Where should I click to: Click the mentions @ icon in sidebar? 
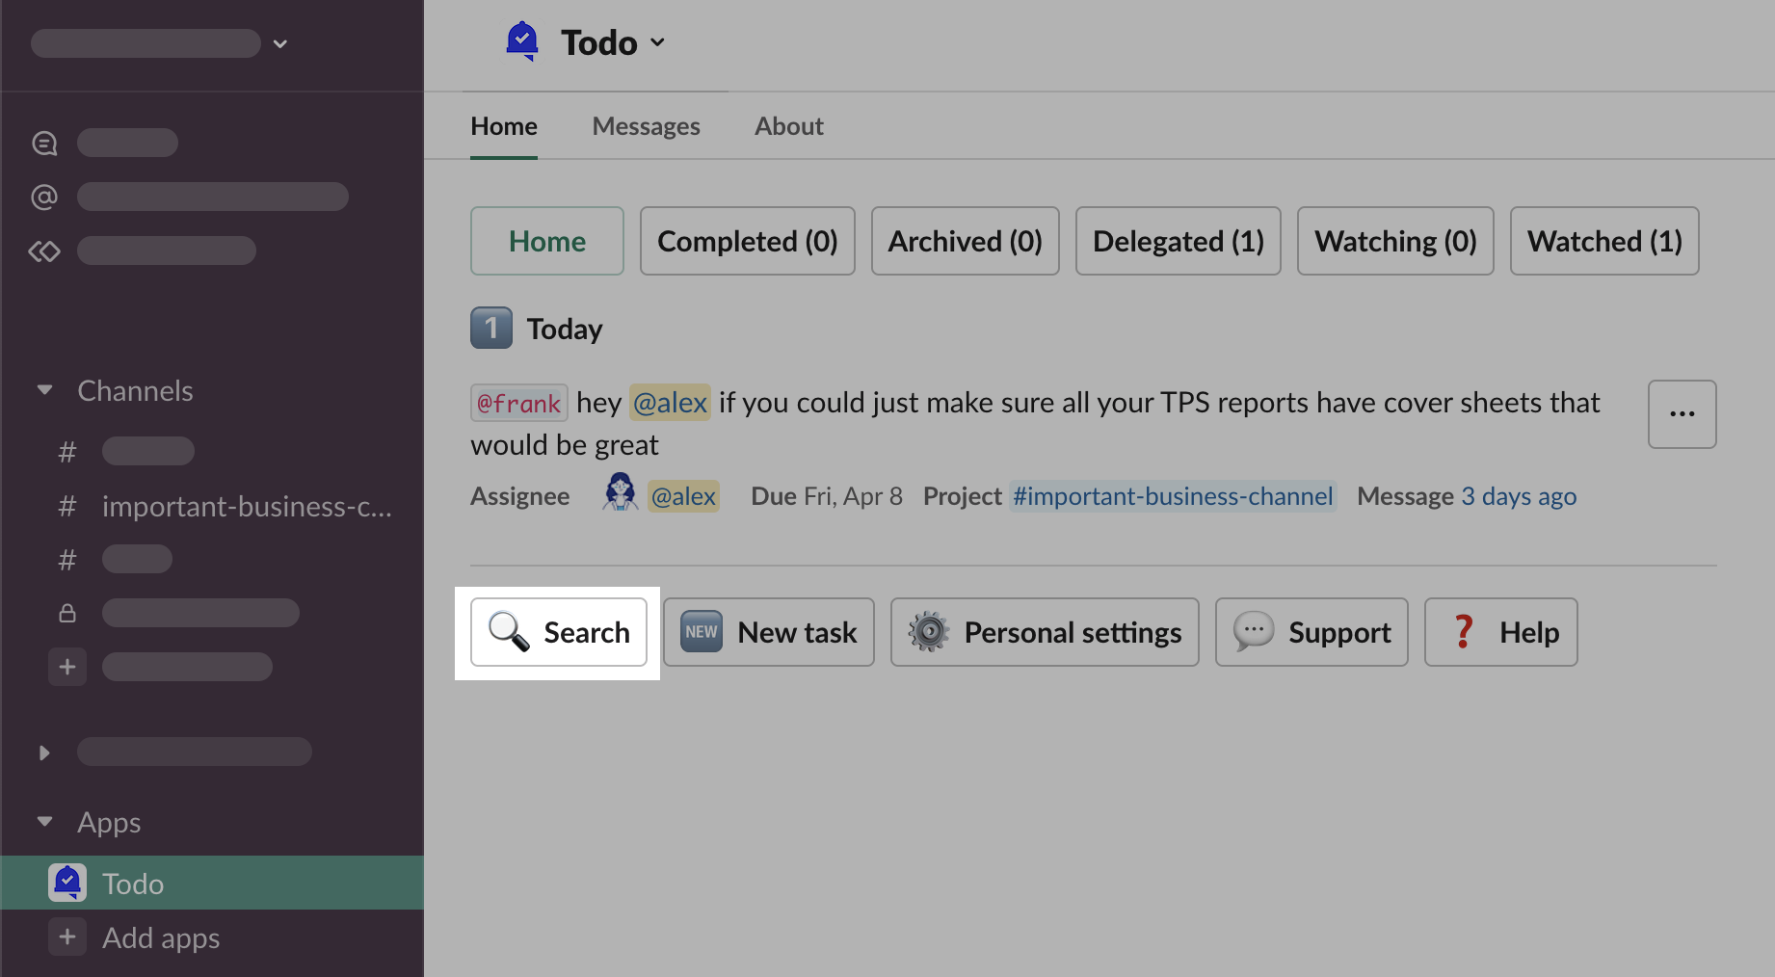coord(44,197)
